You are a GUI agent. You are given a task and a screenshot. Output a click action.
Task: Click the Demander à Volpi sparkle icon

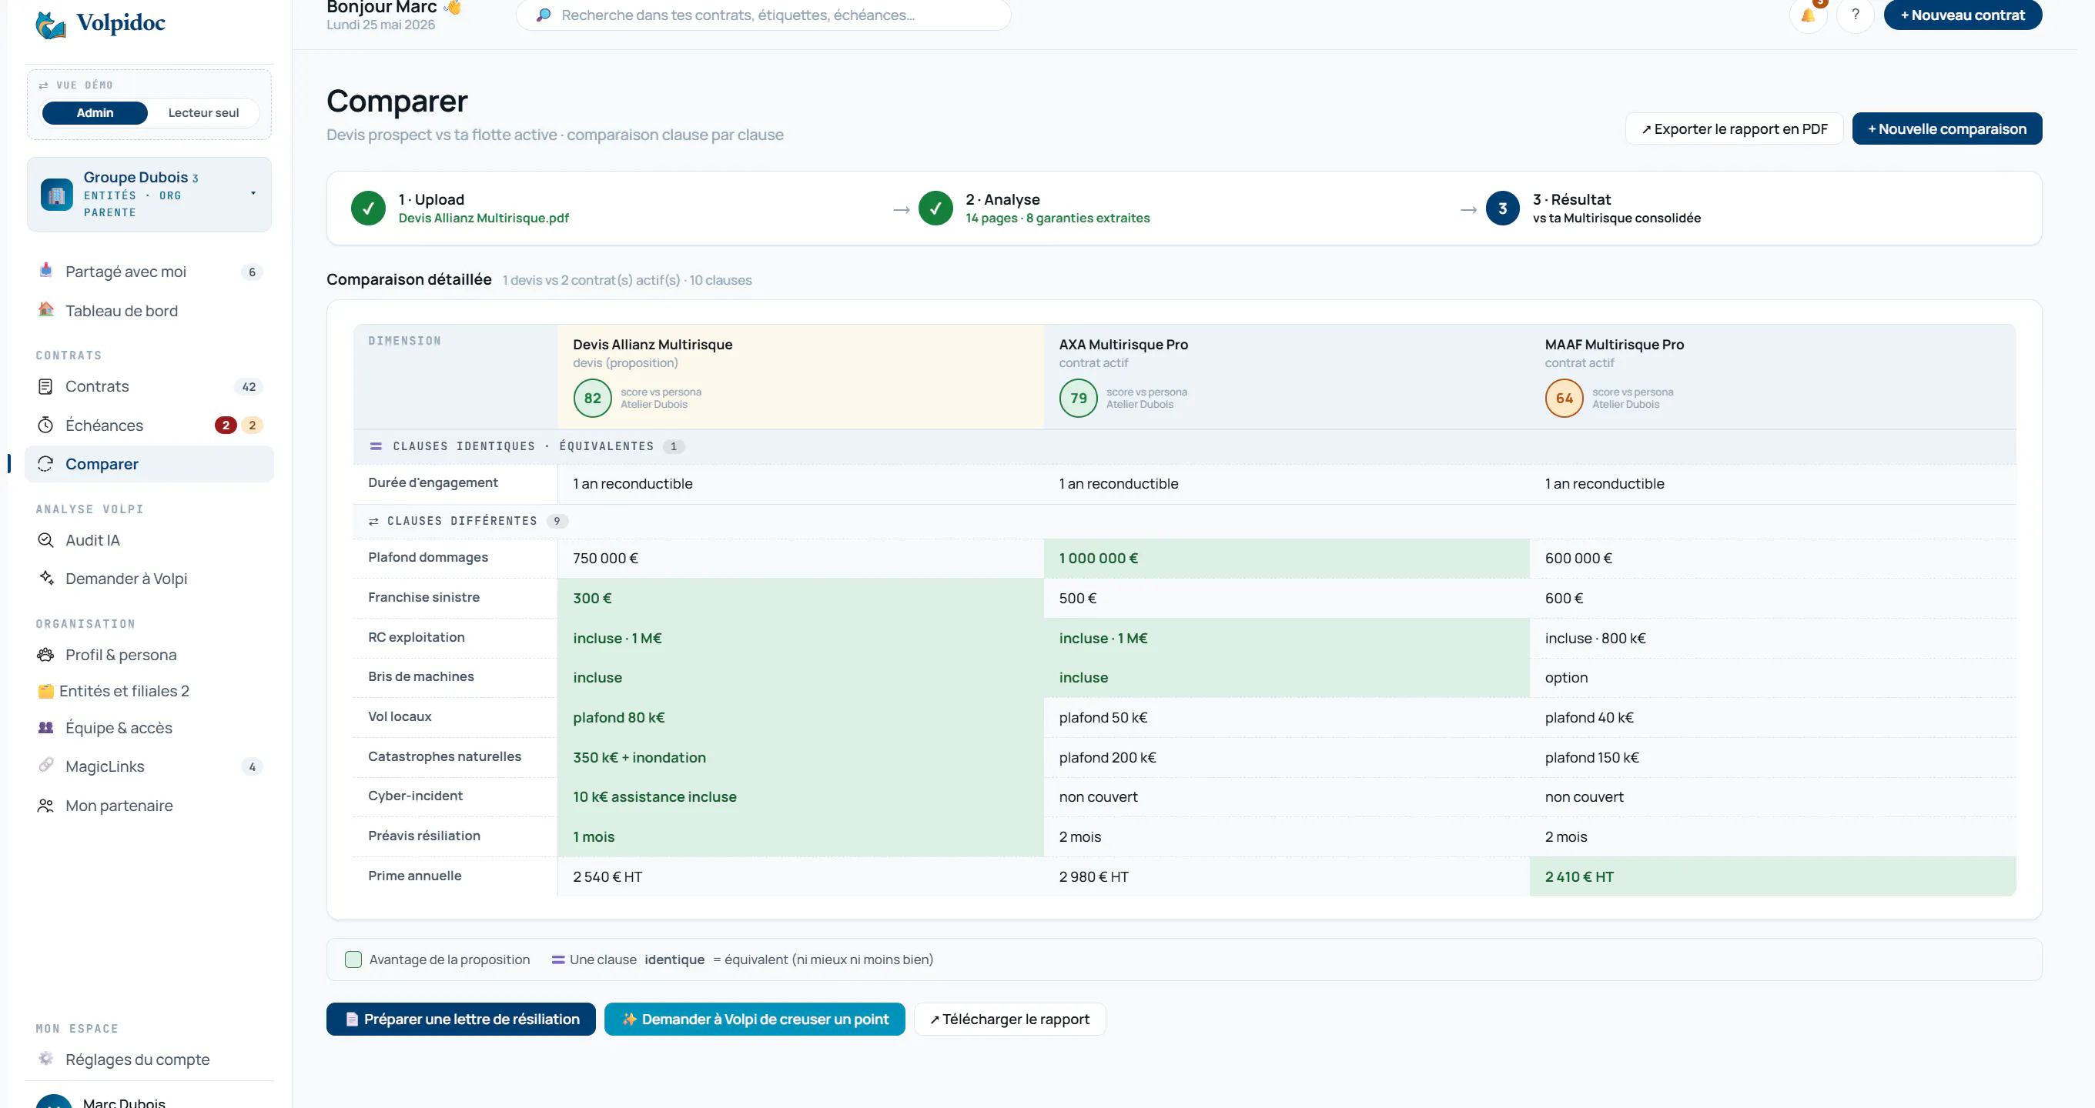pos(46,578)
